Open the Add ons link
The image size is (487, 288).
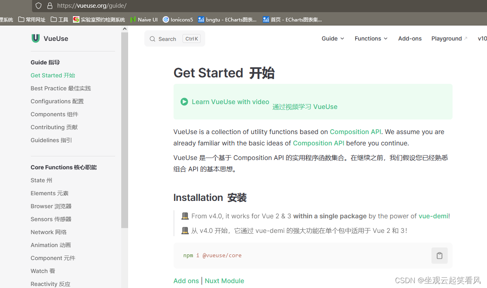tap(186, 281)
